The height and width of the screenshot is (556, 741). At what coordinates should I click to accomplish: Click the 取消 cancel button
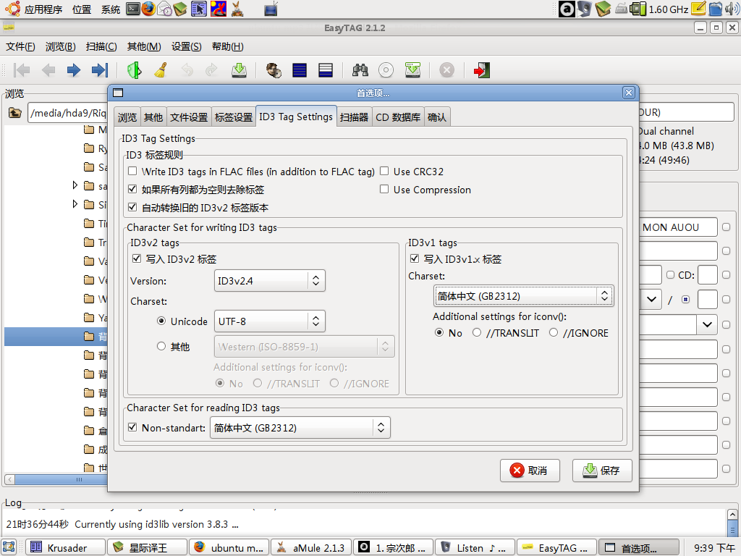pyautogui.click(x=530, y=471)
